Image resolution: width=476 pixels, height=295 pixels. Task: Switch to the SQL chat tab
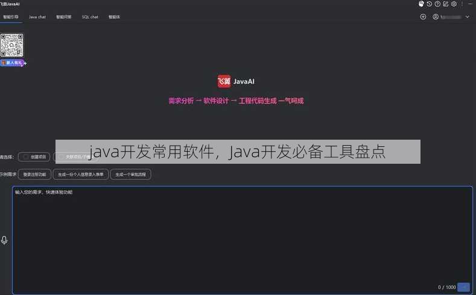(90, 17)
